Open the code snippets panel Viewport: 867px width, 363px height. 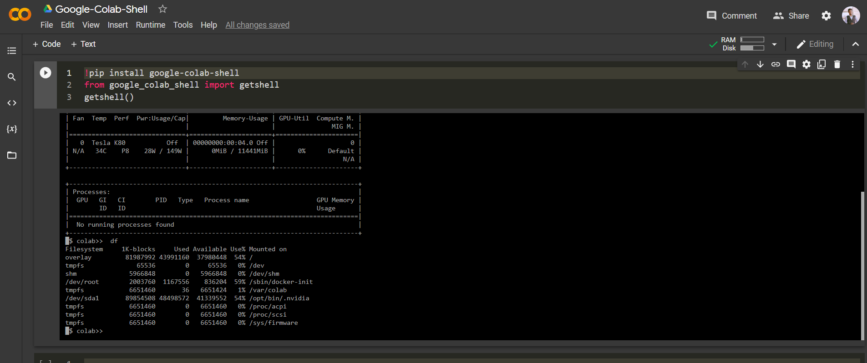tap(12, 103)
